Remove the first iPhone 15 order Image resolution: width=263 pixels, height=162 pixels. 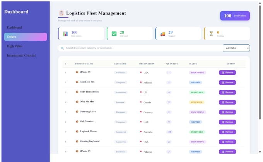tap(227, 73)
